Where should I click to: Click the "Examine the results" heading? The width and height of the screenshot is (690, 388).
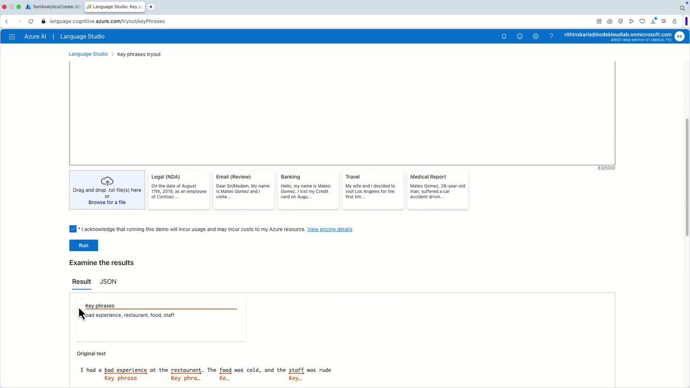(101, 262)
